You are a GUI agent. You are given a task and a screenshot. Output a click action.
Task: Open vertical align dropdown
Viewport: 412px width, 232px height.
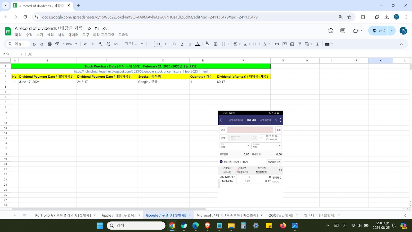click(x=247, y=44)
